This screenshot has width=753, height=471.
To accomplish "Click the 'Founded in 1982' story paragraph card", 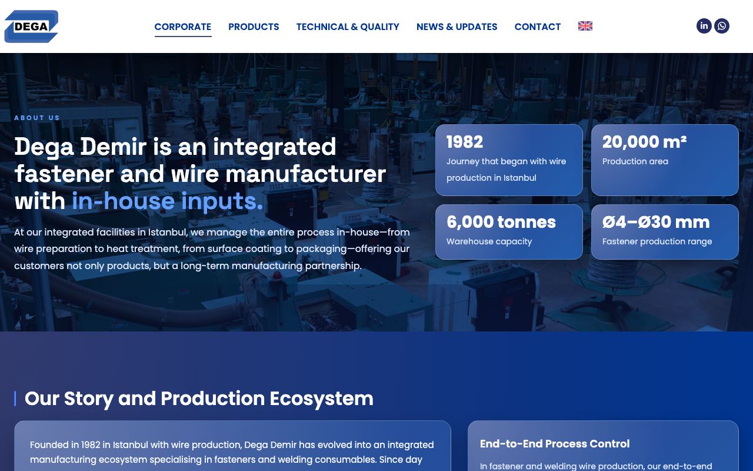I will pyautogui.click(x=232, y=446).
